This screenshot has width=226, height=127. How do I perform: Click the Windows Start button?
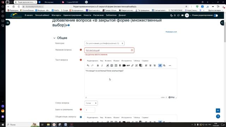click(3, 125)
